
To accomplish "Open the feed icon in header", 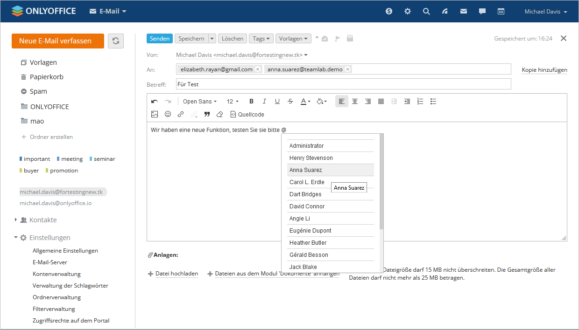I will (x=445, y=12).
